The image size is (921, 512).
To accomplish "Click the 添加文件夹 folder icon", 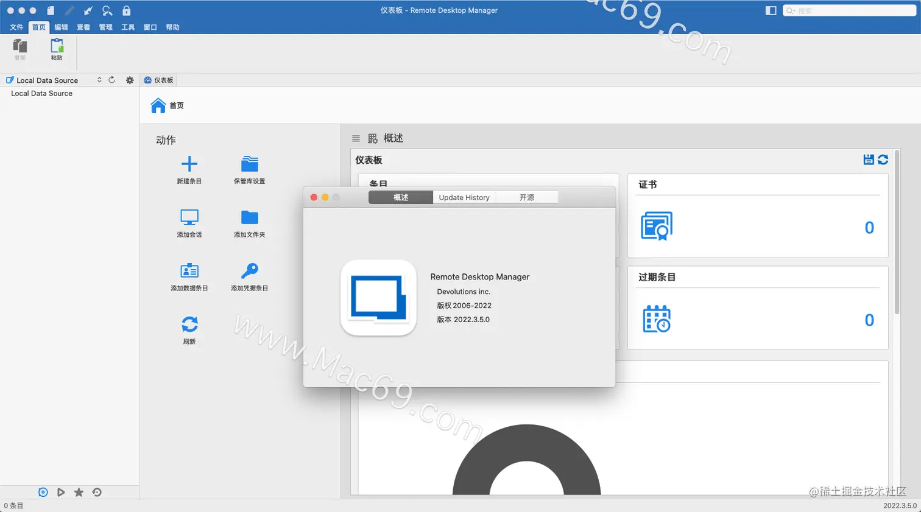I will (250, 217).
